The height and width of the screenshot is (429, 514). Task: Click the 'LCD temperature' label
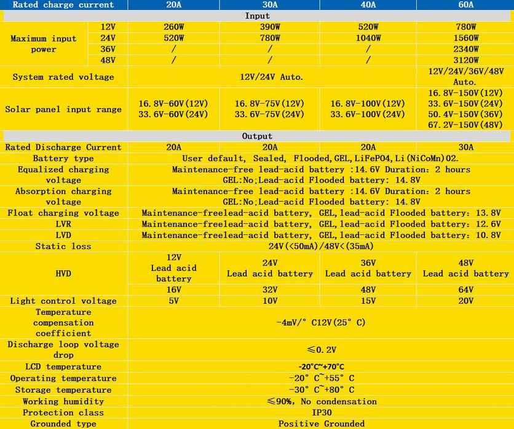click(x=63, y=367)
